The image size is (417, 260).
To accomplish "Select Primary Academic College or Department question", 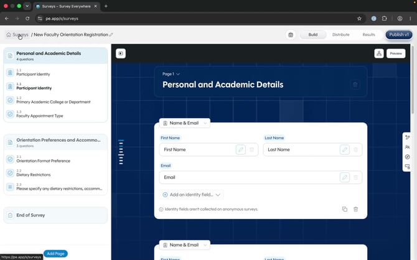I will point(55,100).
